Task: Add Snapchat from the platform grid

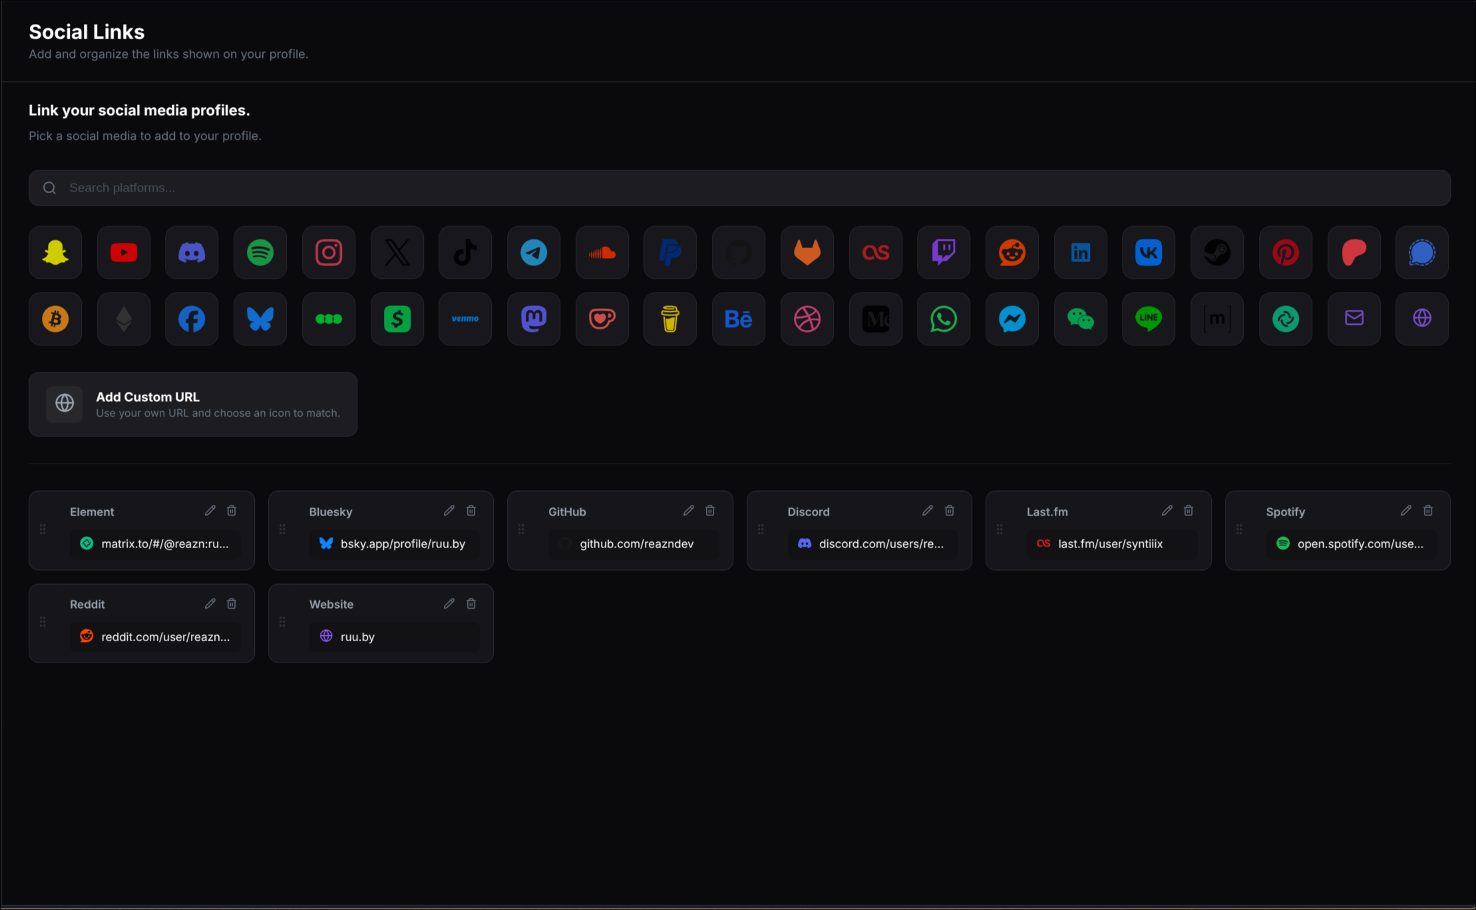Action: tap(55, 253)
